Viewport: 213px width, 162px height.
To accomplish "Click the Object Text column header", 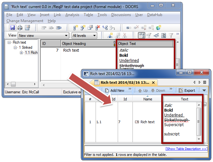I will pyautogui.click(x=146, y=44).
